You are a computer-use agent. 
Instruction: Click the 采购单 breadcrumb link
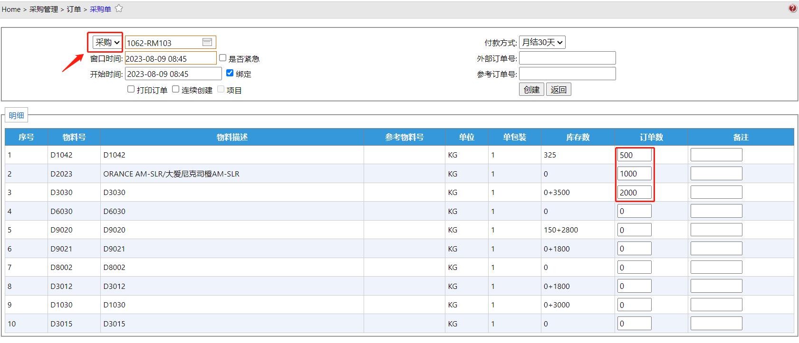coord(100,9)
